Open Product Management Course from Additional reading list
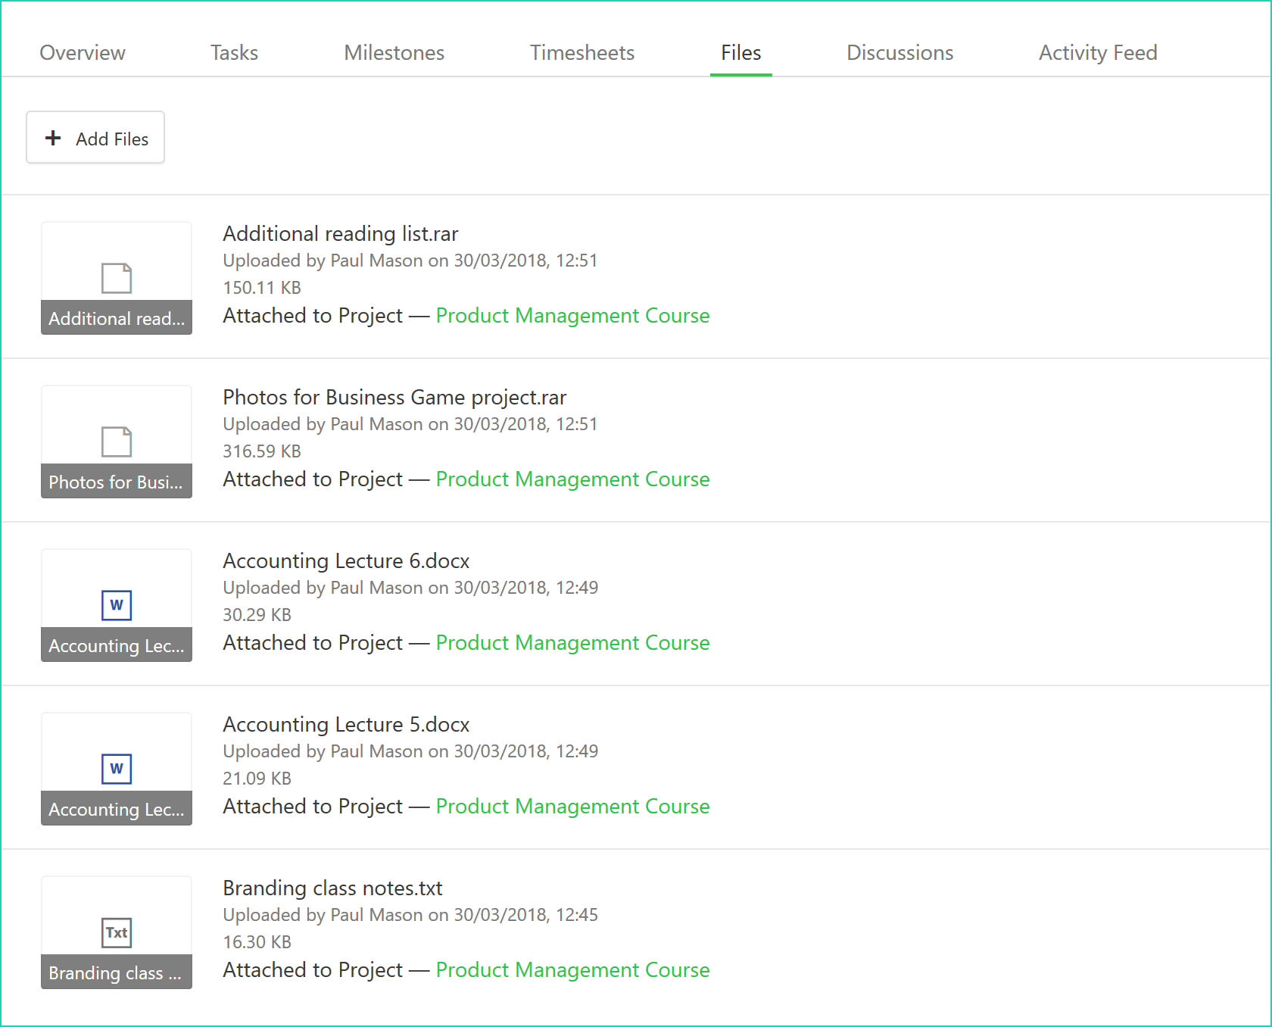The width and height of the screenshot is (1272, 1027). click(x=572, y=315)
